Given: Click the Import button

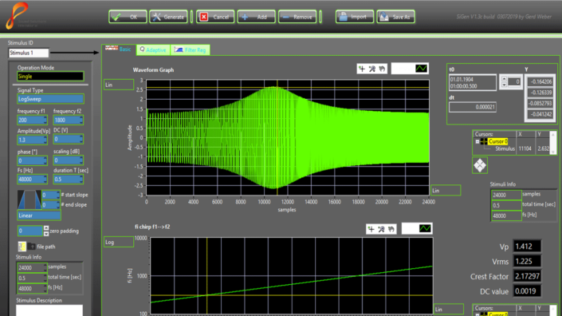Looking at the screenshot, I should 355,17.
